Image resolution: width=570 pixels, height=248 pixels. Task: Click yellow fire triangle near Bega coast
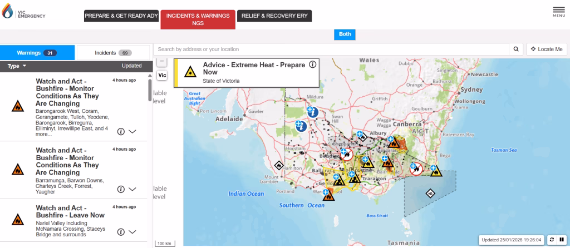[436, 171]
